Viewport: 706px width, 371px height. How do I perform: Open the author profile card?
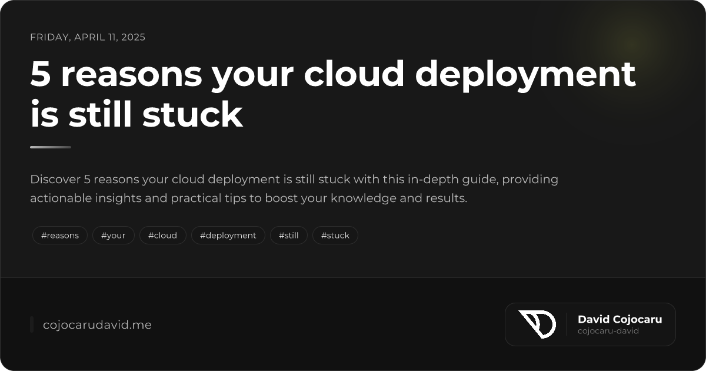[x=590, y=324]
